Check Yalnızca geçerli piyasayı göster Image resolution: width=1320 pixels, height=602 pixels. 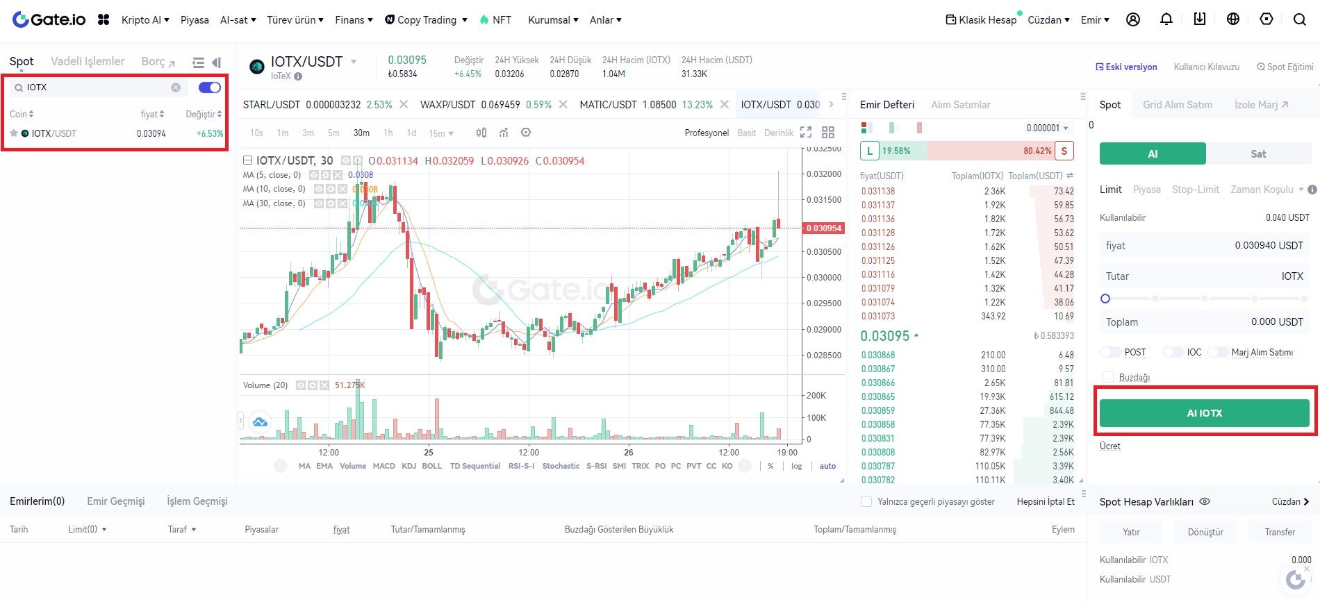point(866,501)
